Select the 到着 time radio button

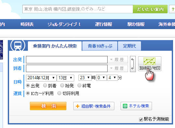click(x=45, y=85)
